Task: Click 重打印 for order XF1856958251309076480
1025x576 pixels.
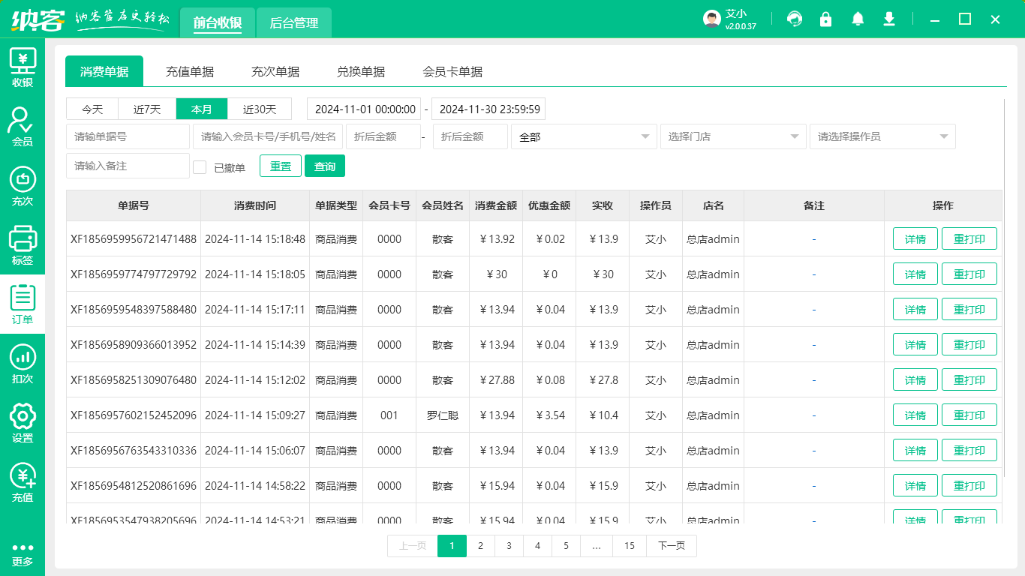Action: click(969, 380)
